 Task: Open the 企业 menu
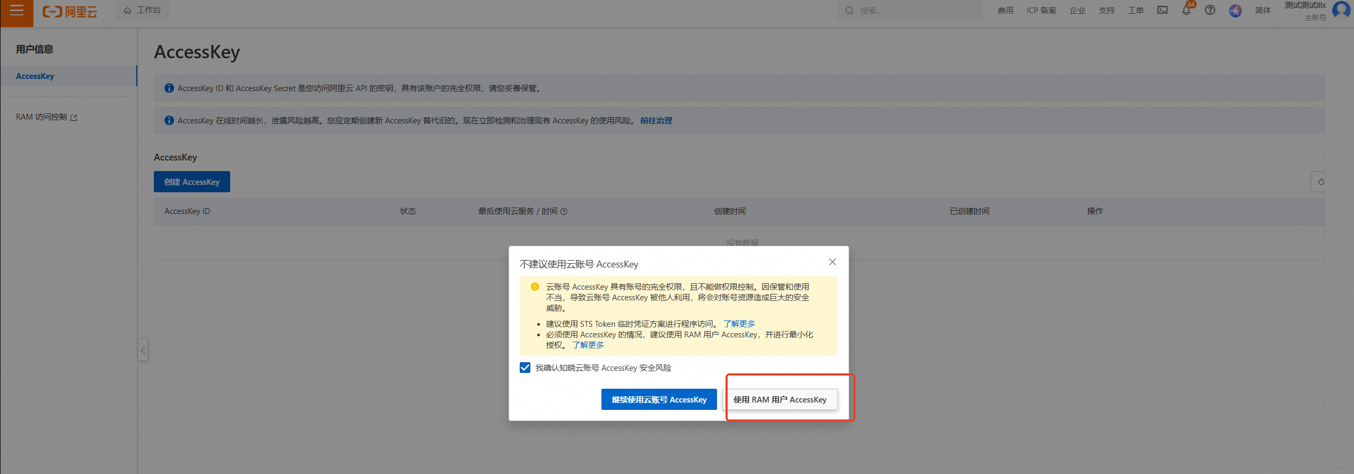click(1077, 11)
